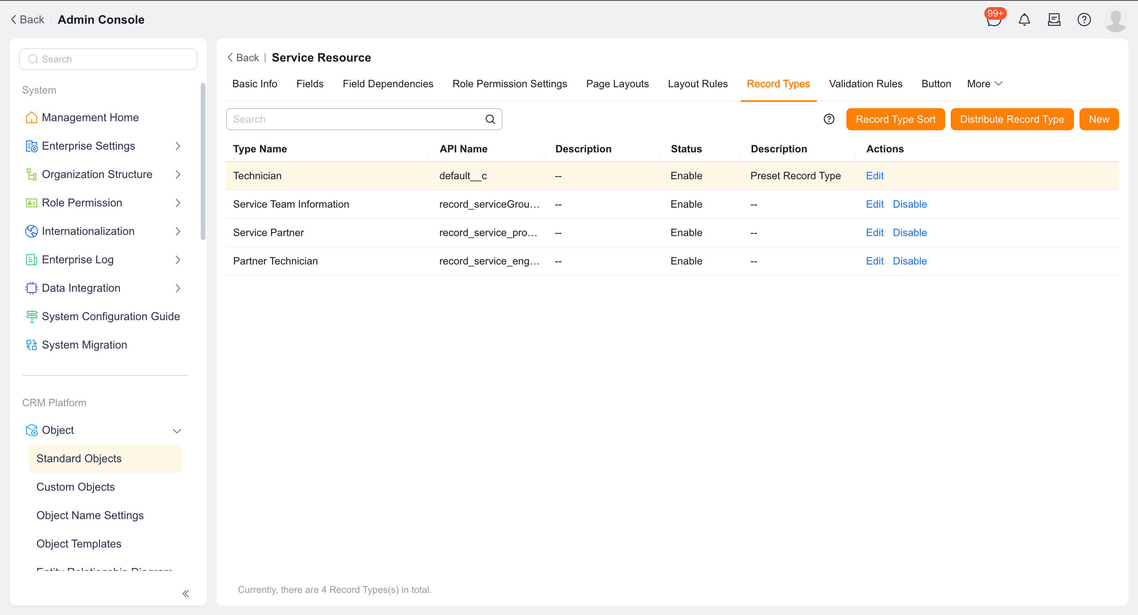
Task: Expand Internationalization chevron
Action: coord(177,231)
